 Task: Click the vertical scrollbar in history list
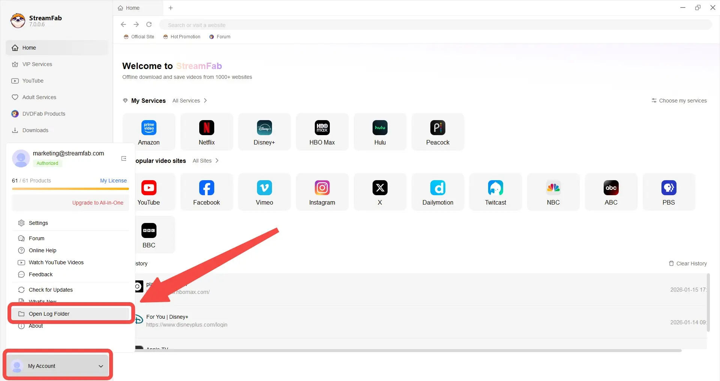click(x=708, y=303)
